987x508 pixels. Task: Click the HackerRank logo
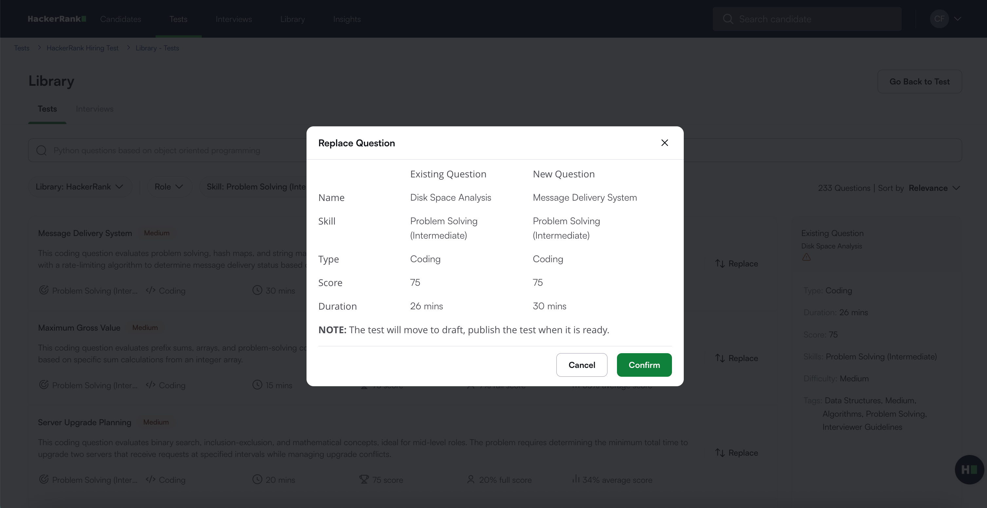[57, 19]
